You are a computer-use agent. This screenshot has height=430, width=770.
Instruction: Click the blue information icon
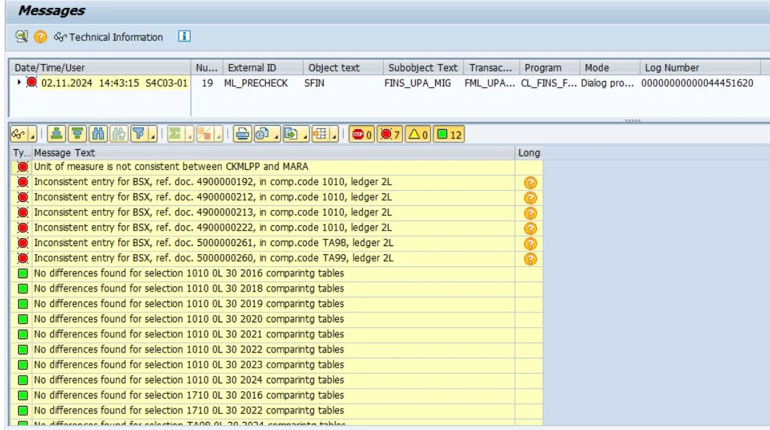click(x=184, y=37)
